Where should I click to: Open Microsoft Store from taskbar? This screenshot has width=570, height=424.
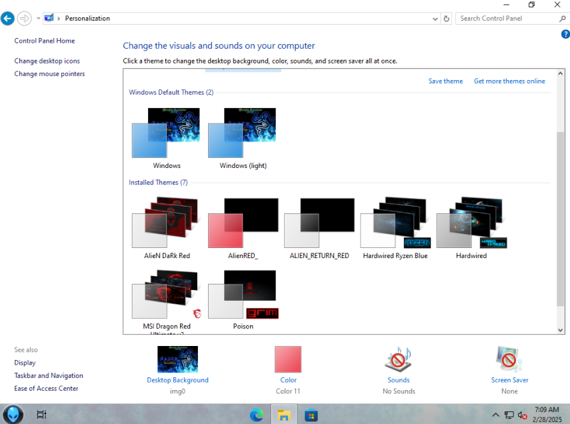coord(311,415)
